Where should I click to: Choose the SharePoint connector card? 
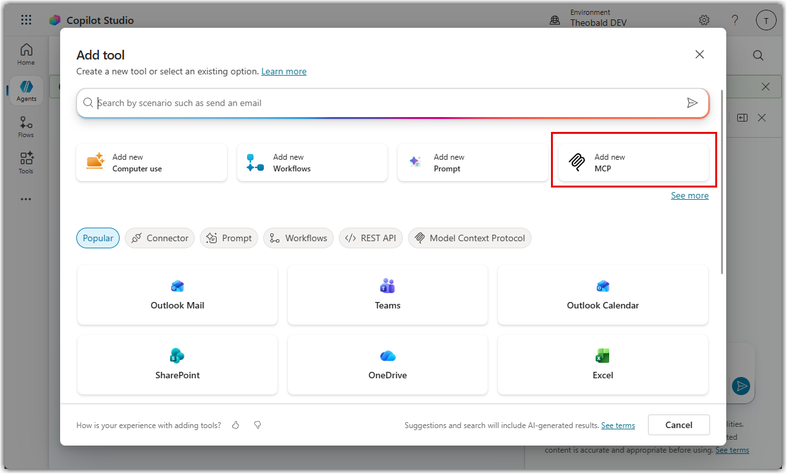point(177,365)
